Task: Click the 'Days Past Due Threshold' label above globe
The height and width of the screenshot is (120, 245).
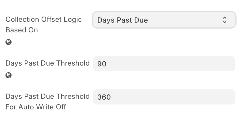Action: (x=48, y=63)
